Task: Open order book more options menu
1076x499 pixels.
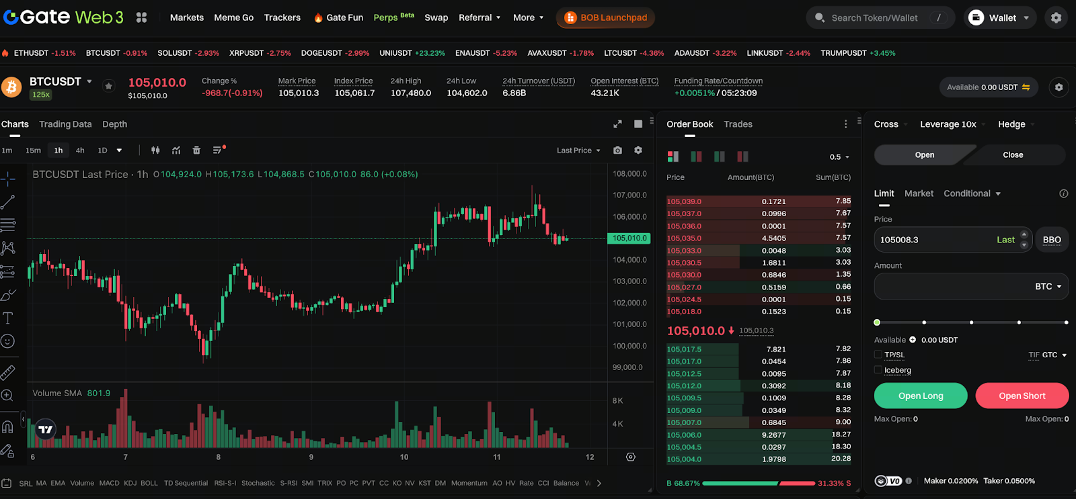Action: 845,124
